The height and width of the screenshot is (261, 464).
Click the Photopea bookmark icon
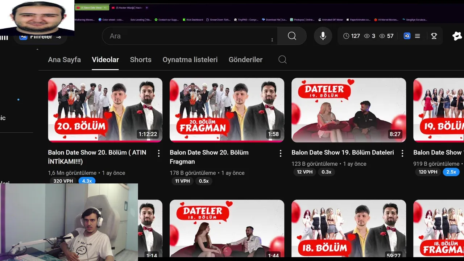point(291,20)
